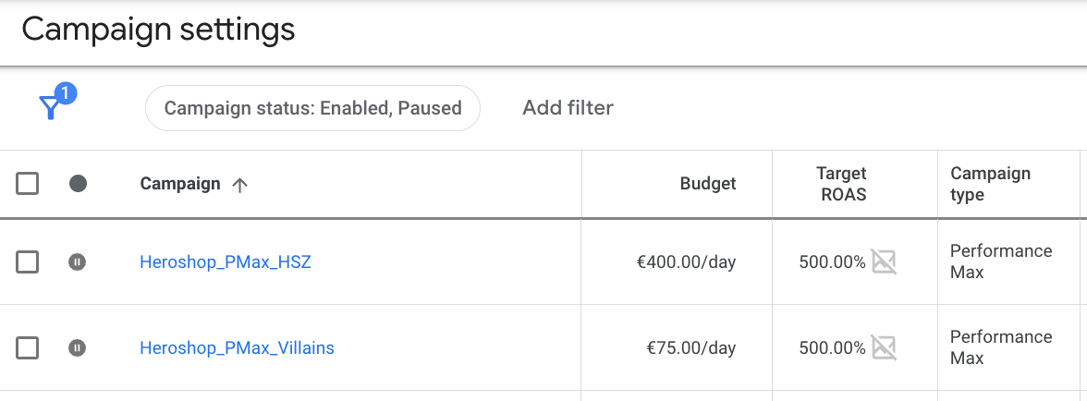
Task: Sort by the Budget column header
Action: [x=708, y=184]
